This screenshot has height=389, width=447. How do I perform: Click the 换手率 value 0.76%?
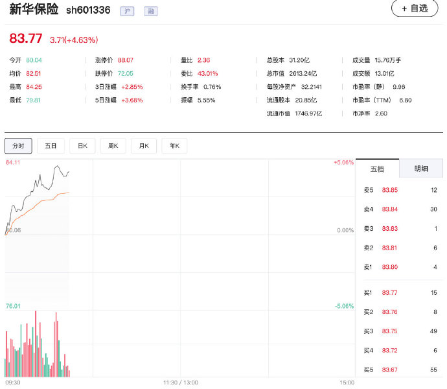point(212,87)
